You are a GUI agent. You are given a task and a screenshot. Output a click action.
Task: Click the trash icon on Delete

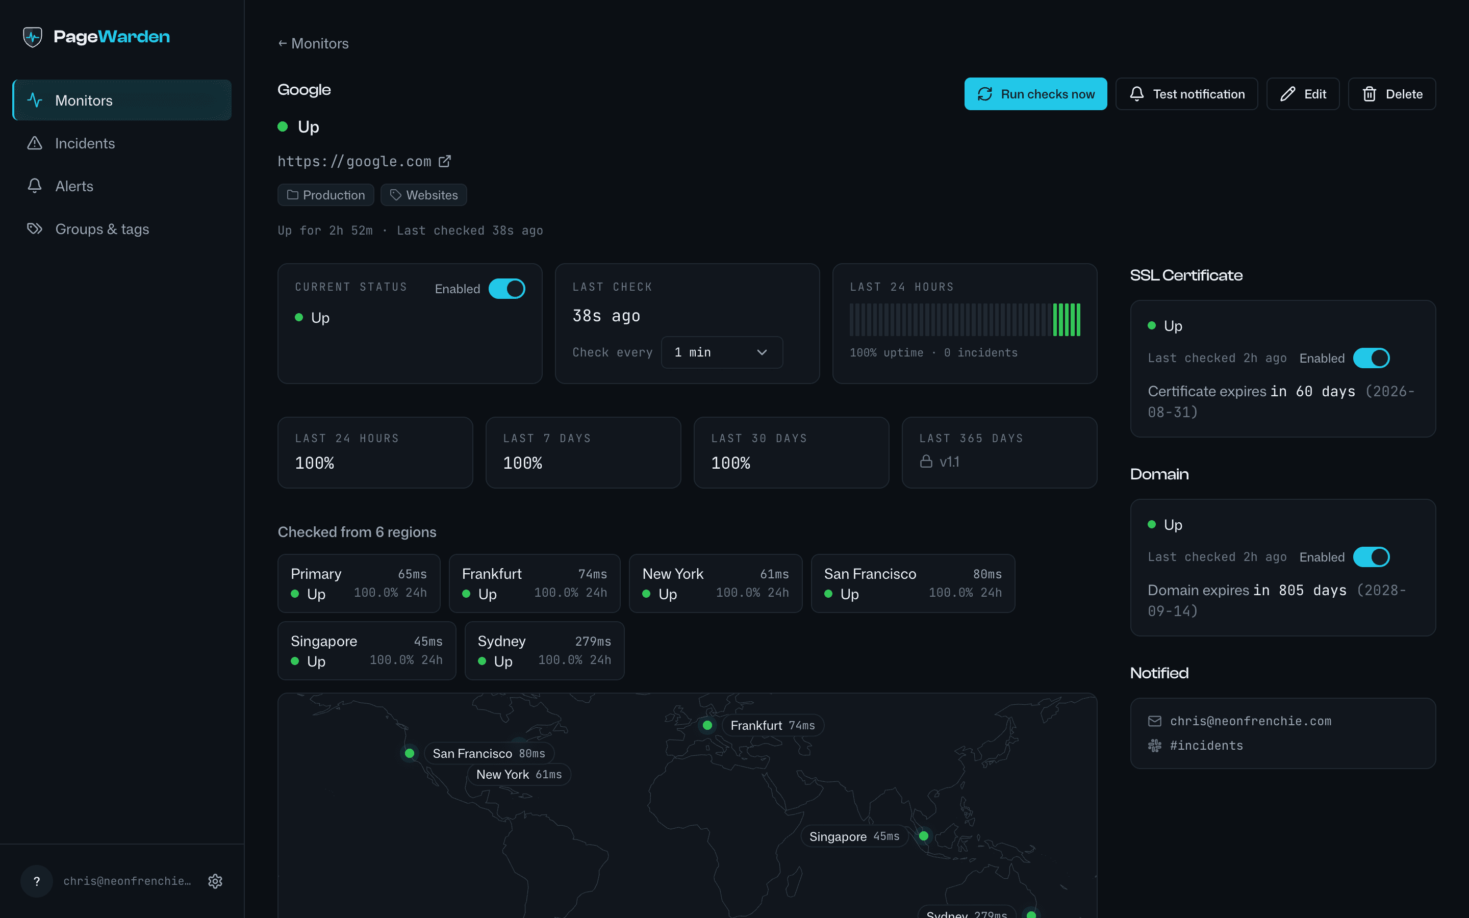click(1370, 94)
